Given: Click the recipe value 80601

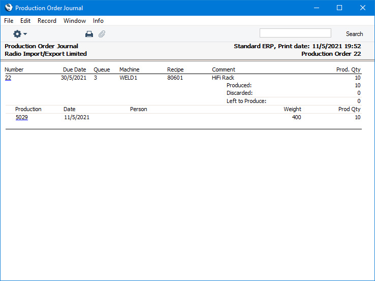Looking at the screenshot, I should coord(175,78).
